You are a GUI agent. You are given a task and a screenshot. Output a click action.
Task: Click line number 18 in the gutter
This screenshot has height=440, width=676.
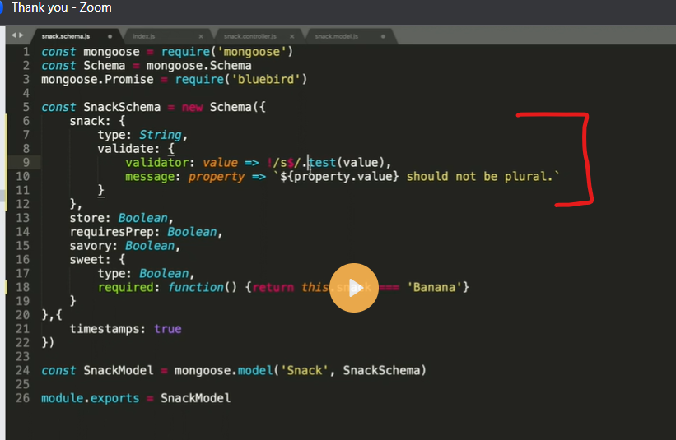point(22,287)
